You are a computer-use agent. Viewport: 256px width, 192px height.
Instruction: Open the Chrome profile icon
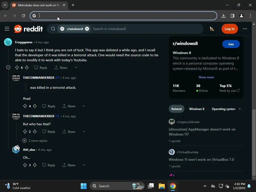pos(241,16)
